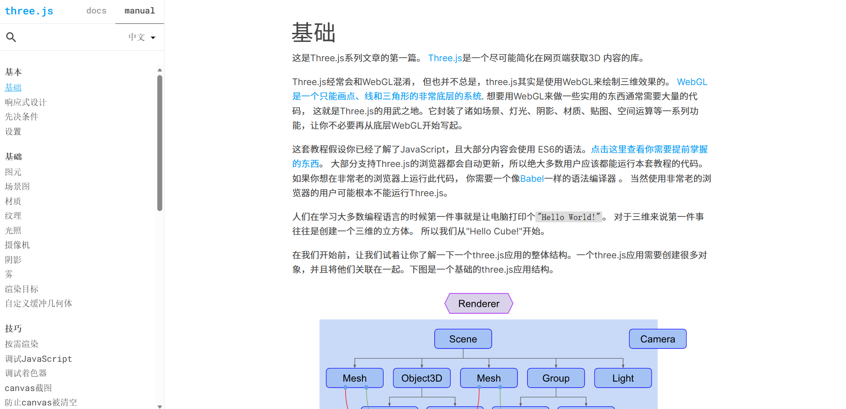The width and height of the screenshot is (846, 409).
Task: Open the three.js home logo link
Action: [29, 11]
